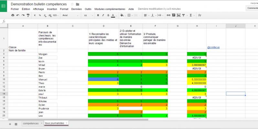
Task: Insert a link with chain icon
Action: [x=168, y=15]
